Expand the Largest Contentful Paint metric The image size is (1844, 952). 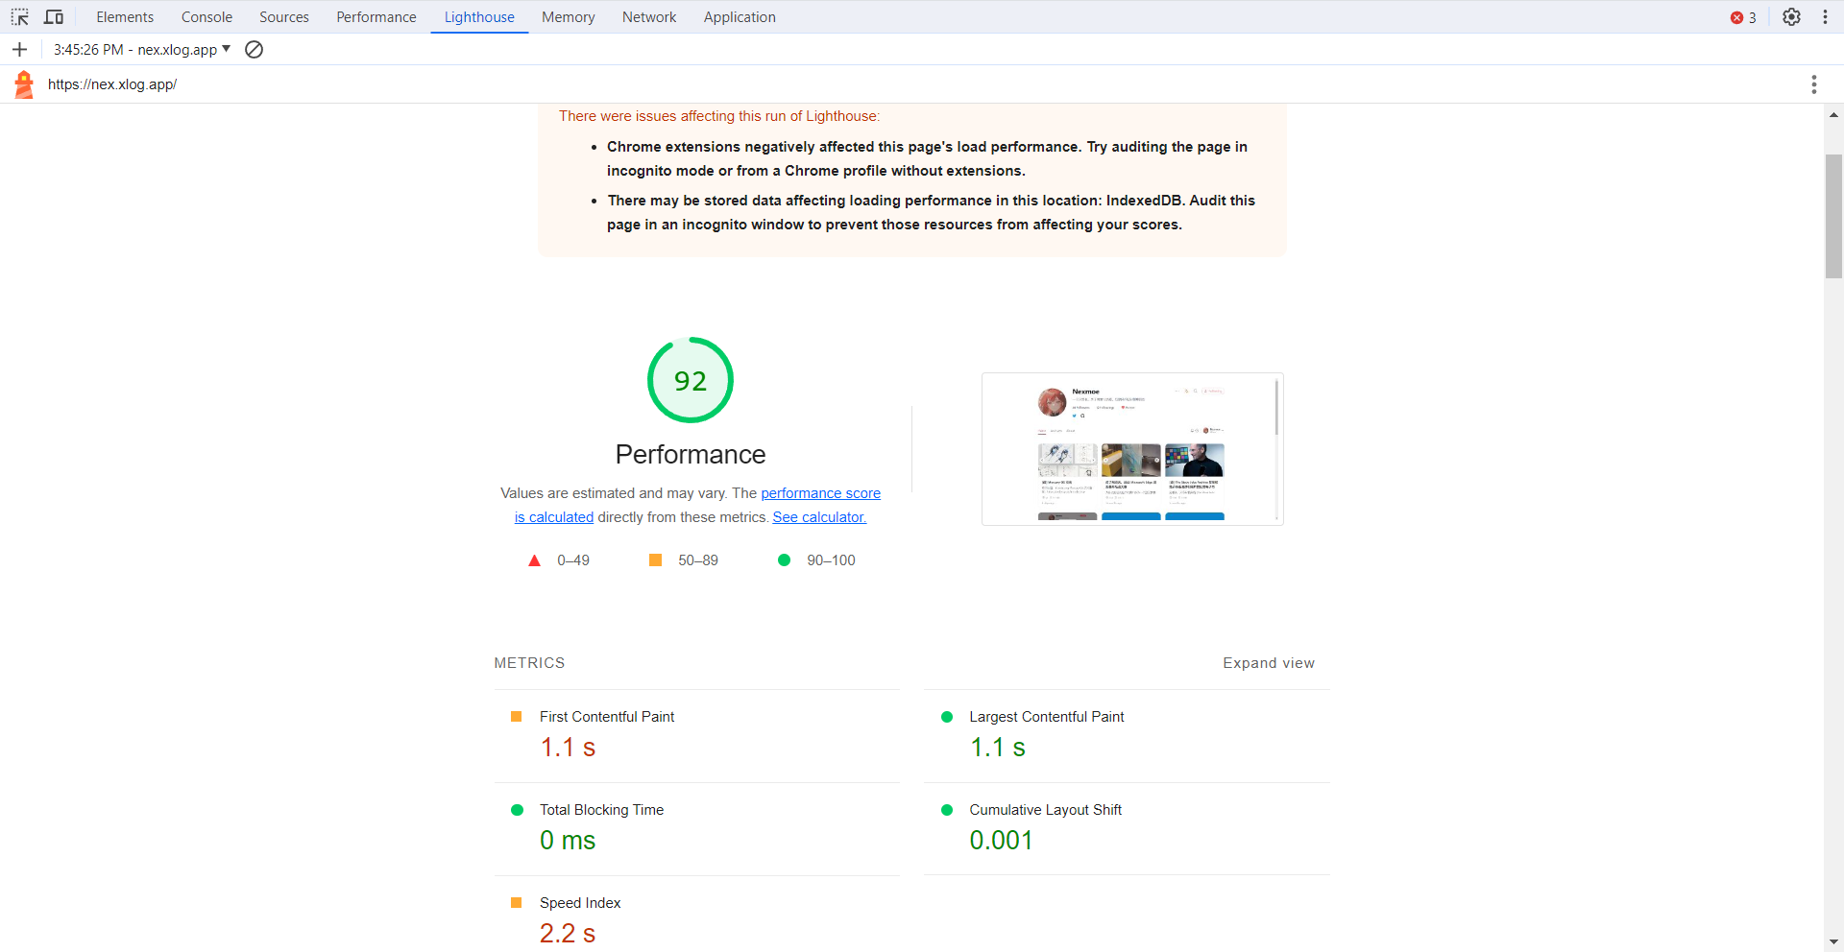[1046, 717]
